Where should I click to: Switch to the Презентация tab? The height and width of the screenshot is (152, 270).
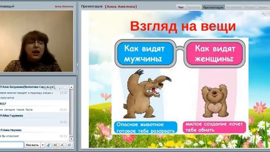[213, 7]
